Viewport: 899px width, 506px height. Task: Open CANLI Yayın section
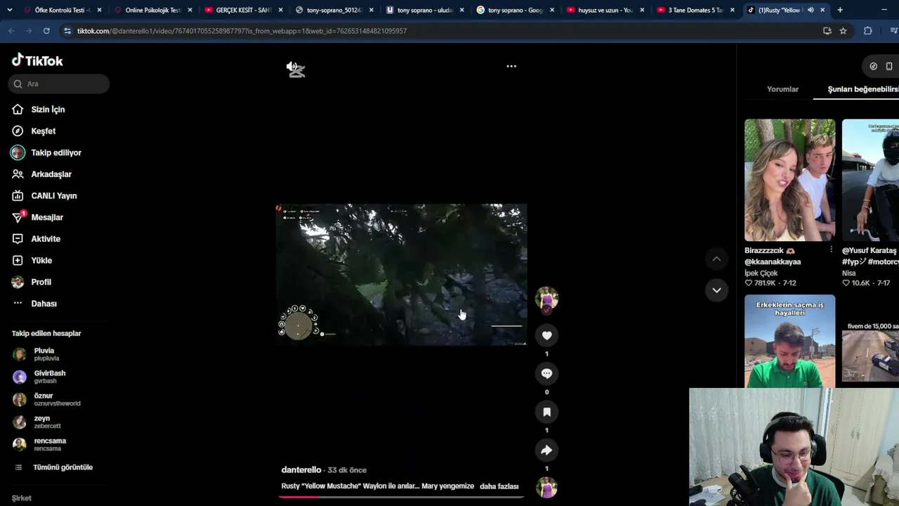[x=54, y=196]
